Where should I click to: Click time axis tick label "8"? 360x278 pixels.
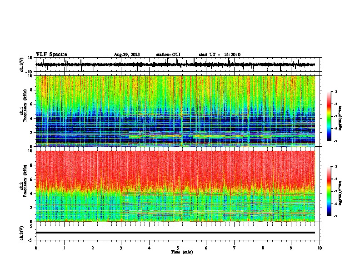pyautogui.click(x=263, y=248)
